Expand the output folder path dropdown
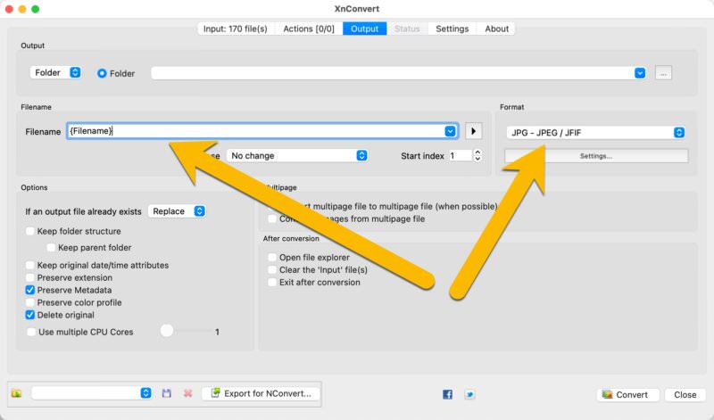Screen dimensions: 714x420 tap(640, 73)
